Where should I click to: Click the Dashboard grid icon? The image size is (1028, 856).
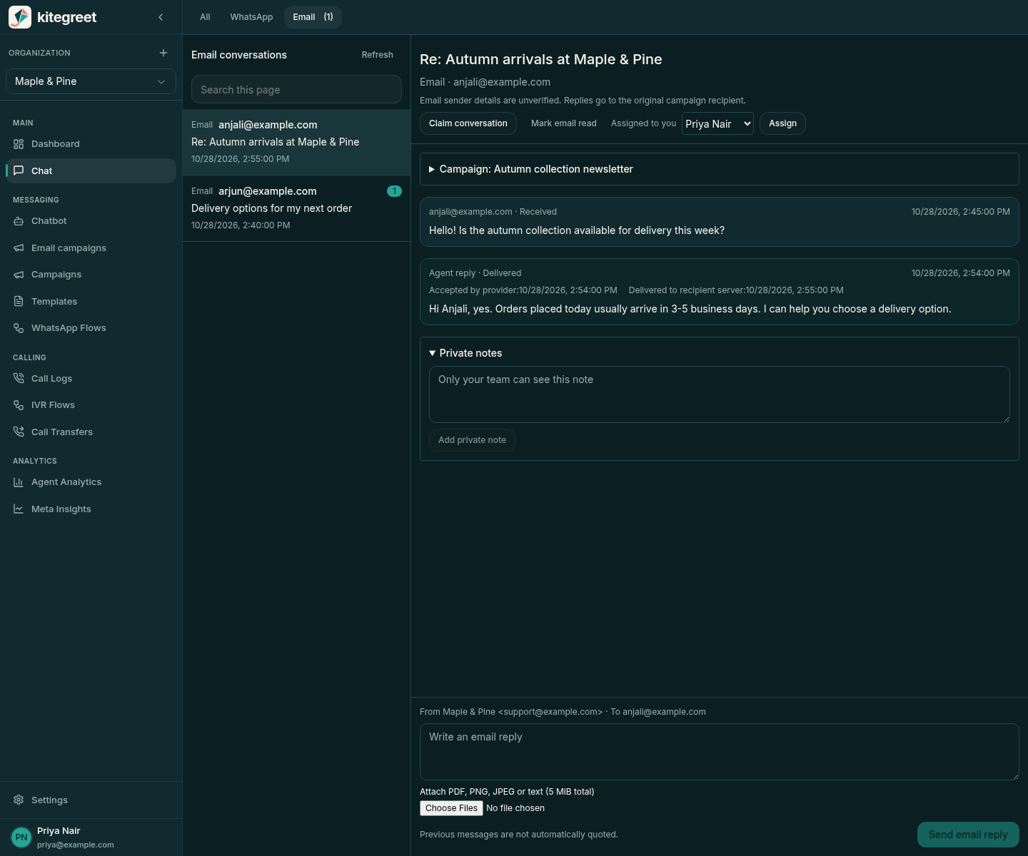pyautogui.click(x=19, y=144)
